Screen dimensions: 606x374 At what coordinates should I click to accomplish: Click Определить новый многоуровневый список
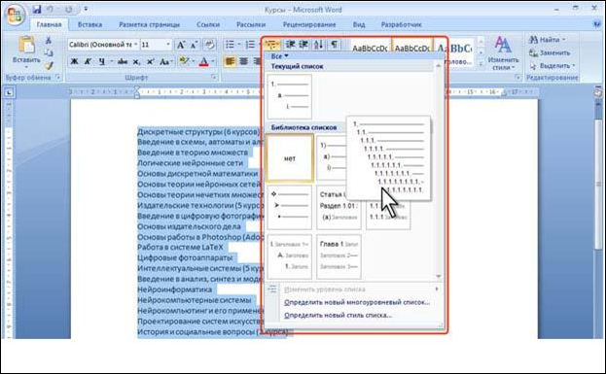tap(357, 302)
